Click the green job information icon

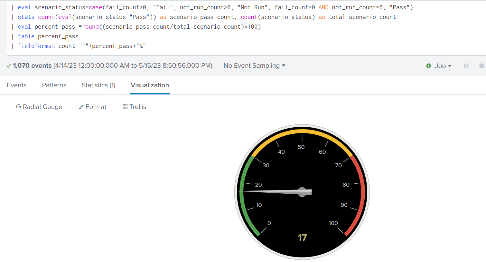(x=428, y=65)
